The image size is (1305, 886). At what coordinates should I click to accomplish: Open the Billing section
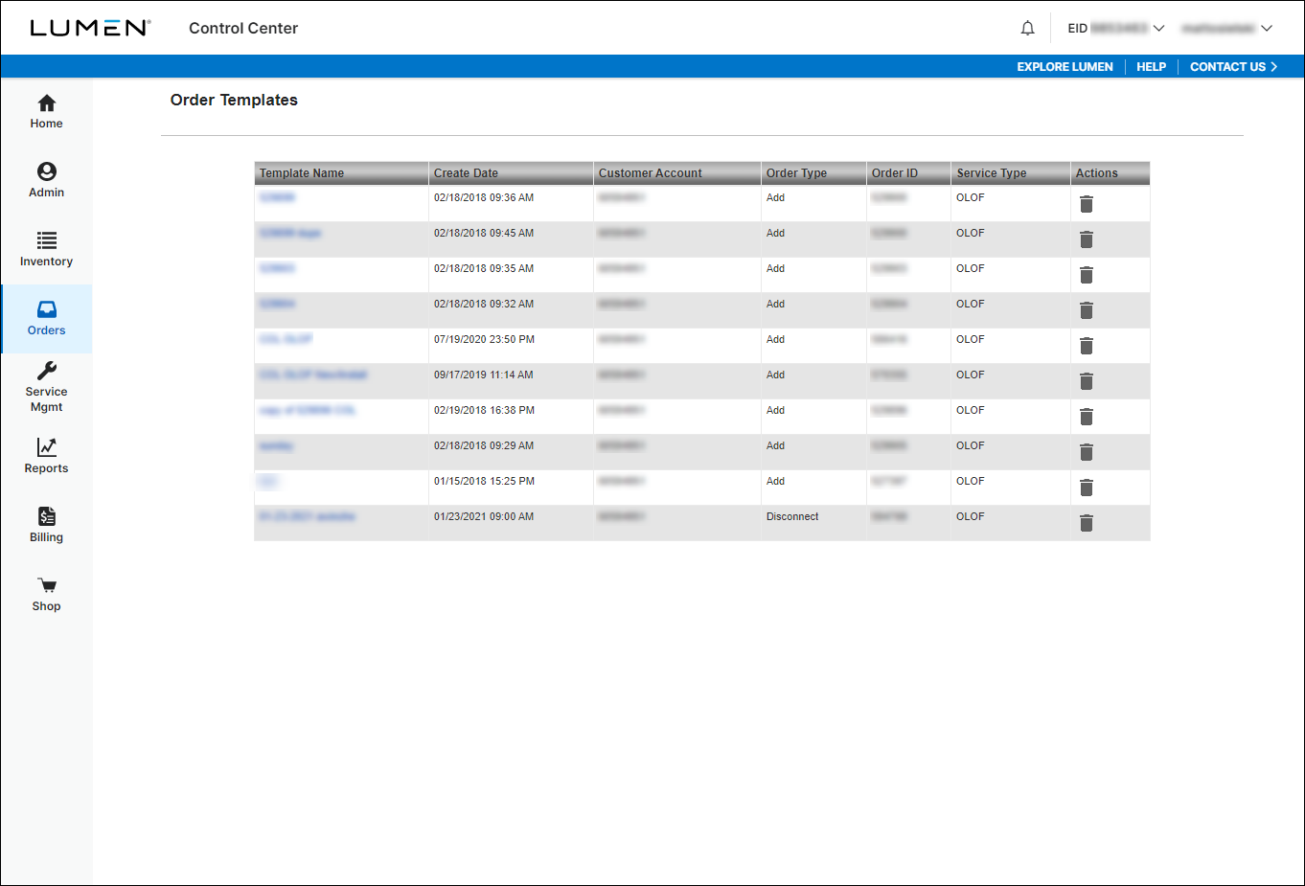coord(46,525)
